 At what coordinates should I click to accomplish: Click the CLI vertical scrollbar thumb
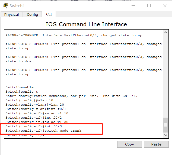(166, 125)
